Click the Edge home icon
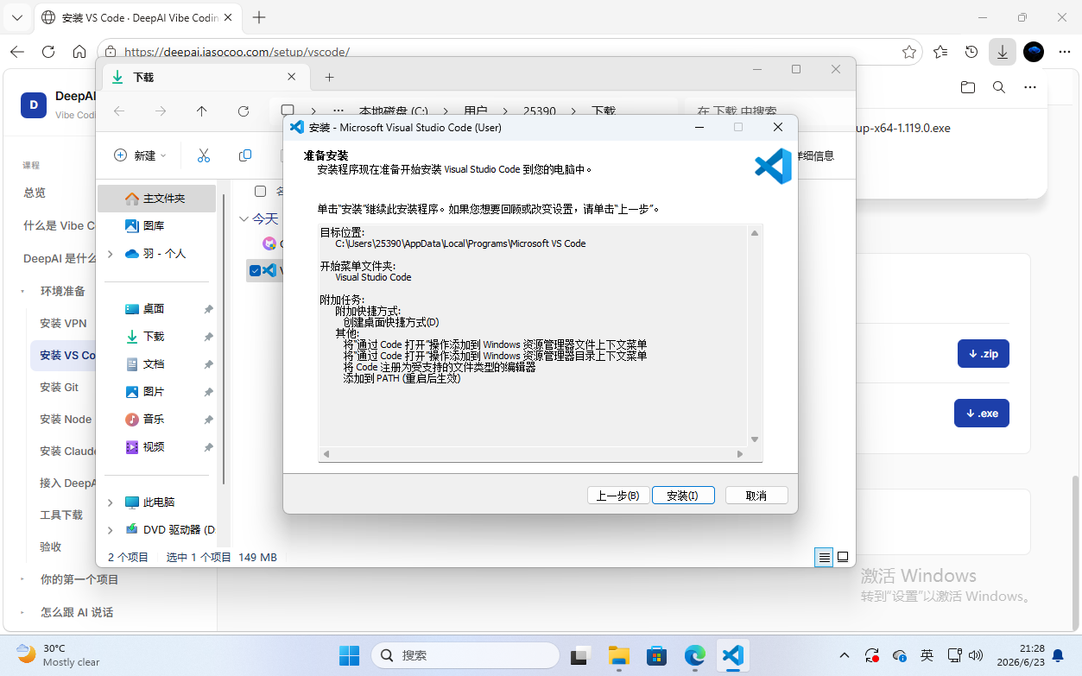 [79, 52]
